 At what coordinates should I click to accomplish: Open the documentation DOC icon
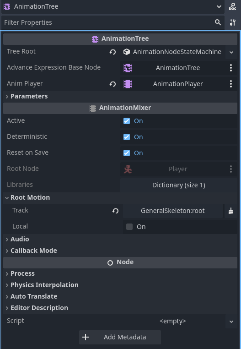[x=233, y=7]
